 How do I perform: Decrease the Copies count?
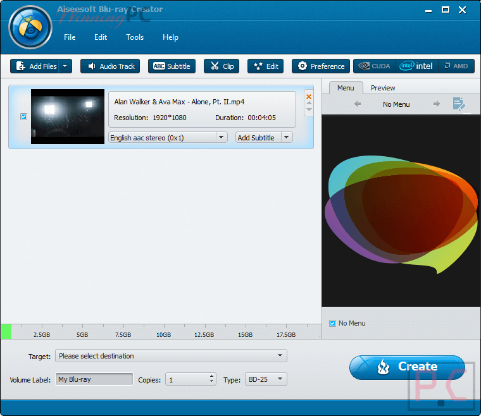point(211,382)
